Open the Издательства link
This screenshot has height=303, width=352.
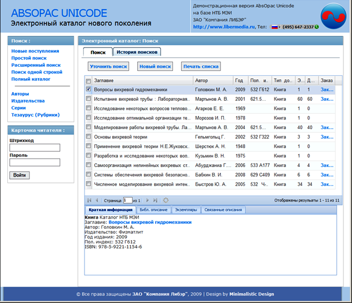28,101
